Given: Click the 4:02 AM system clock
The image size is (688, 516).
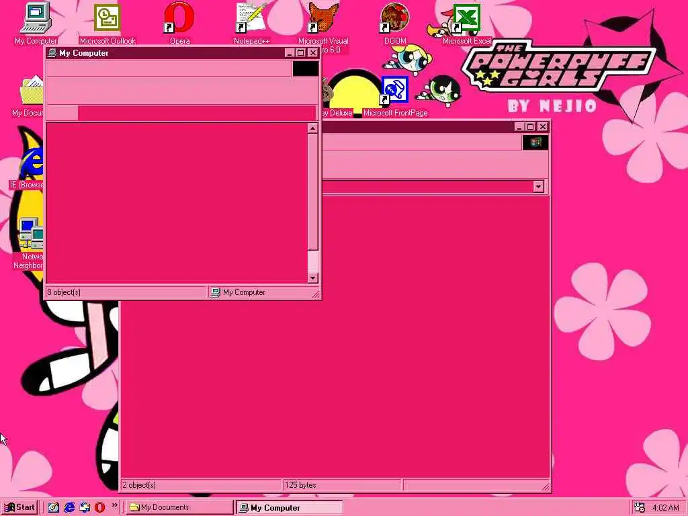Looking at the screenshot, I should coord(666,508).
